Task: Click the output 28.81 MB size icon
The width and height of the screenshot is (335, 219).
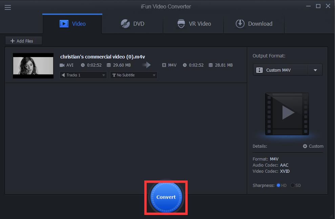Action: [x=211, y=65]
